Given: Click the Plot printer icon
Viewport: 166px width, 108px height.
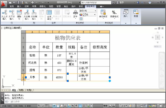Looking at the screenshot, I should 33,3.
